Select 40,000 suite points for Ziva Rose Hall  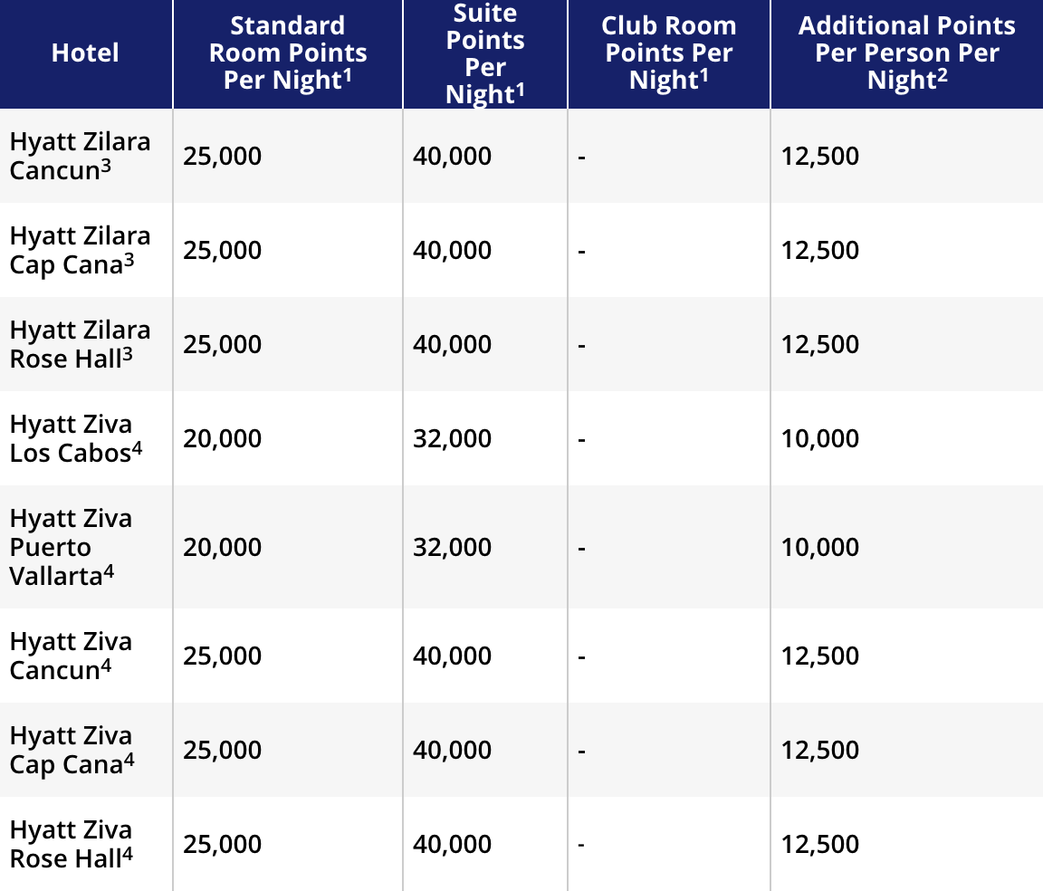point(453,845)
